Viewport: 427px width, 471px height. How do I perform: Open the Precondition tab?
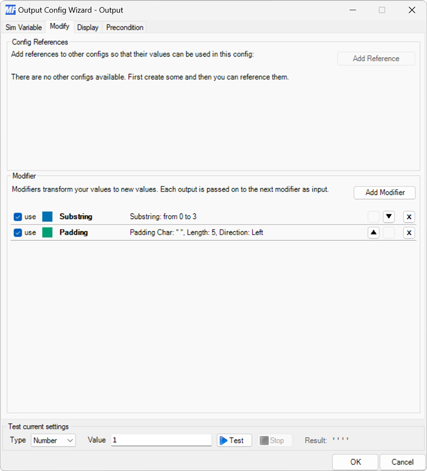click(124, 27)
